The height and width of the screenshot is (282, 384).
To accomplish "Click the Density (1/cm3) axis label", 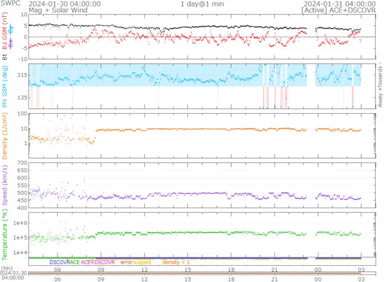I will (x=5, y=135).
